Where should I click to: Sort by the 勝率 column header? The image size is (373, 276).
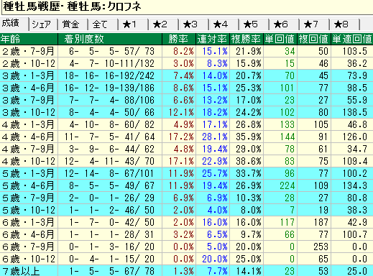(179, 39)
